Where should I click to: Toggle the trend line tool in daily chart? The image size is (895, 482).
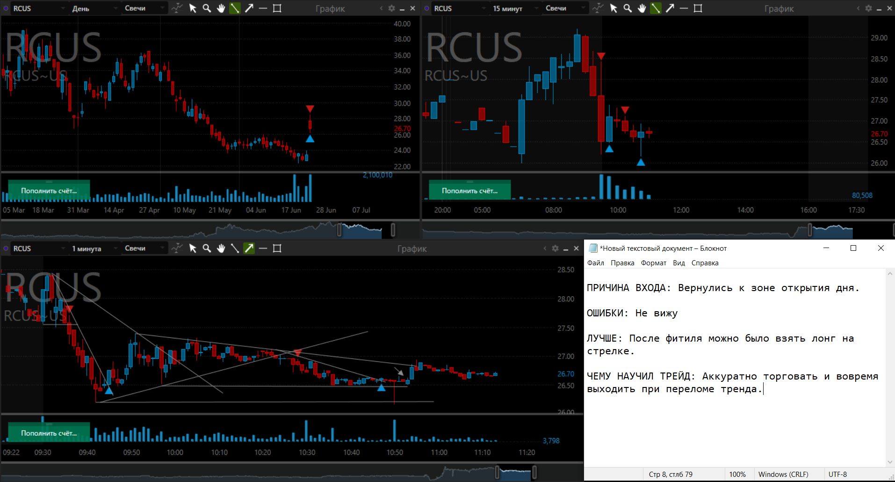[235, 8]
